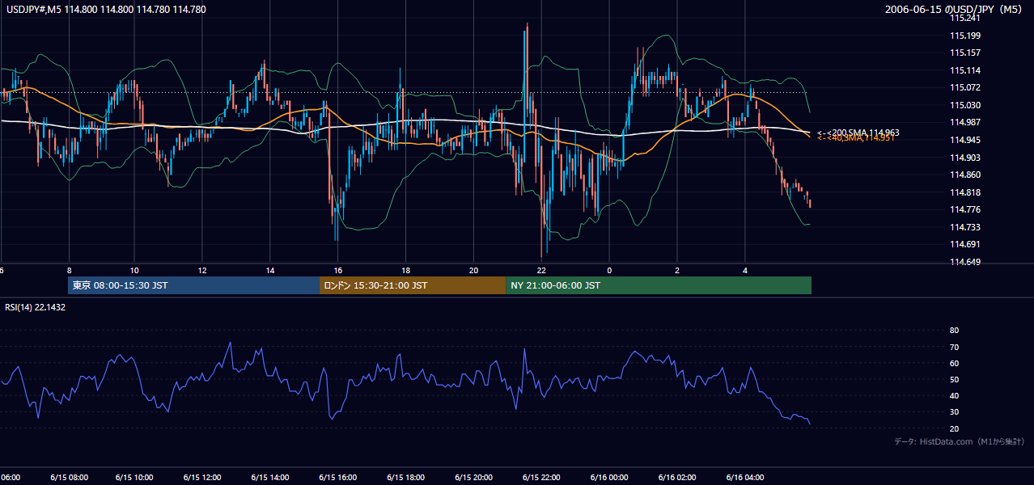Click the 6/16 02:00 date axis label
Viewport: 1034px width, 485px height.
677,477
